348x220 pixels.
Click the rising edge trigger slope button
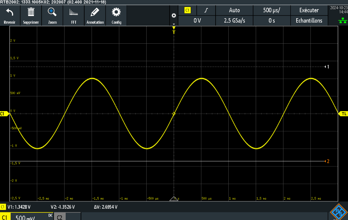pyautogui.click(x=206, y=10)
